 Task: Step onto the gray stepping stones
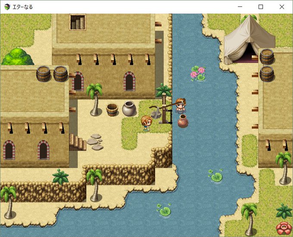(x=95, y=142)
